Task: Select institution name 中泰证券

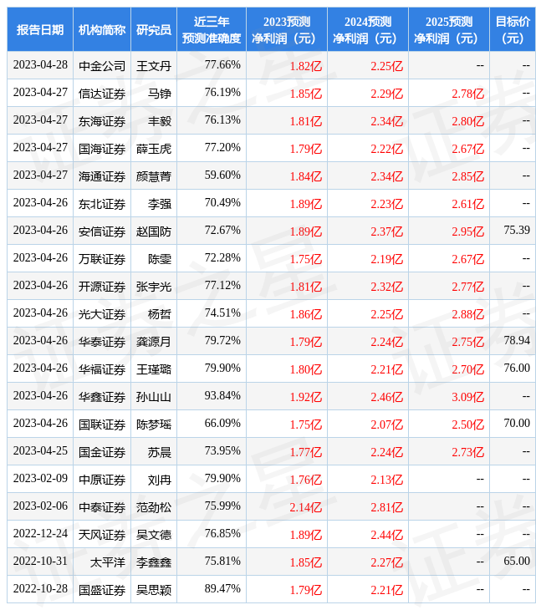Action: coord(101,507)
